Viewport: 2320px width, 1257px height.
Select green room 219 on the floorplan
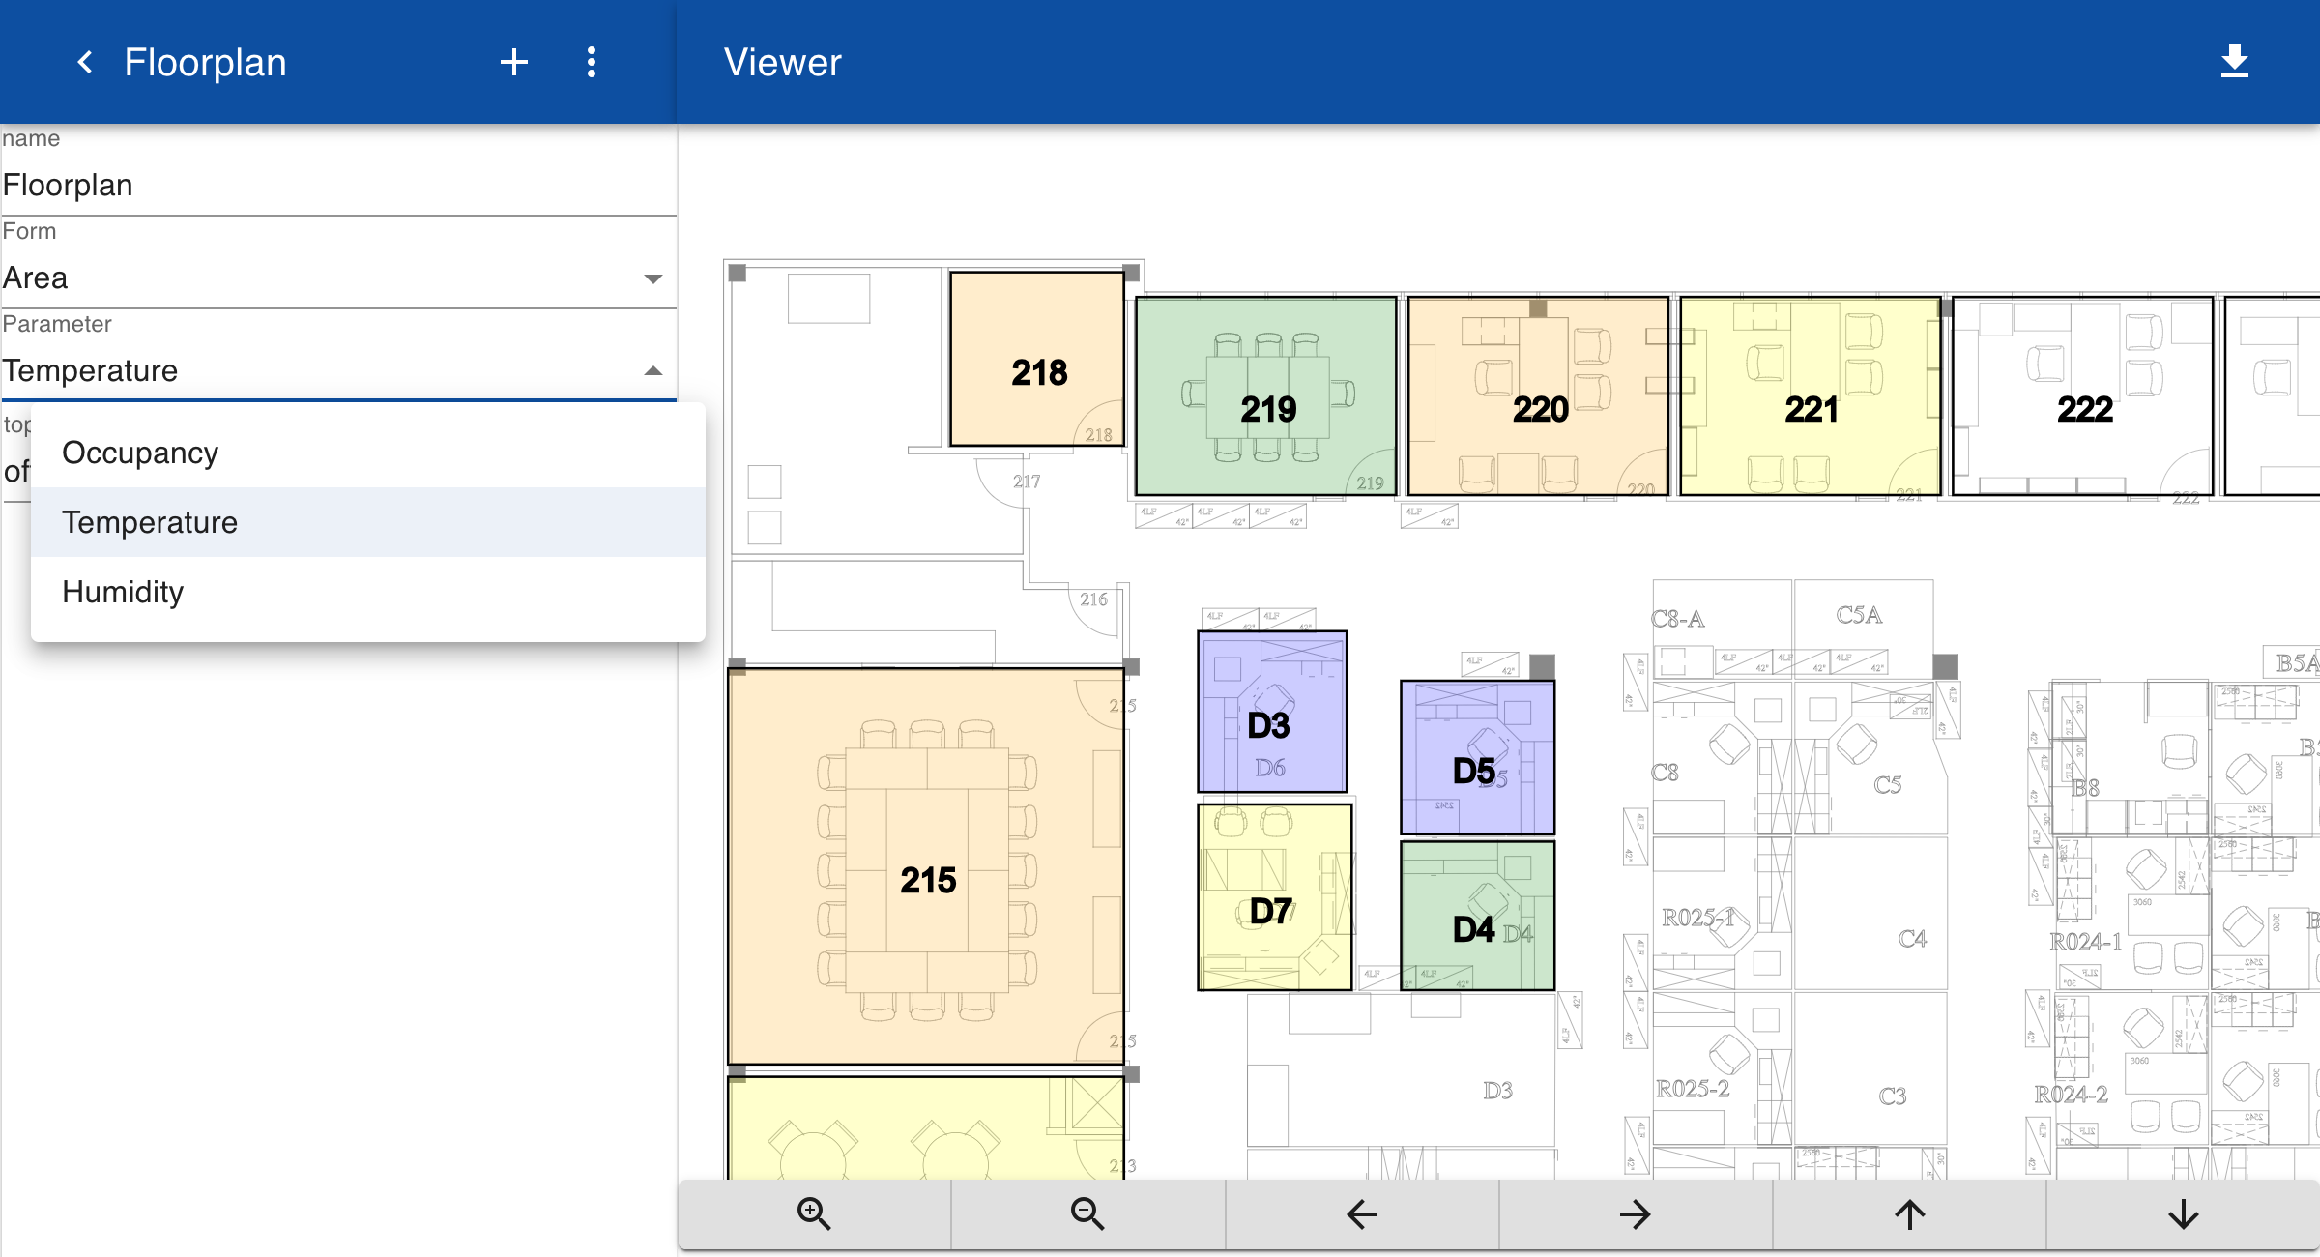tap(1266, 396)
